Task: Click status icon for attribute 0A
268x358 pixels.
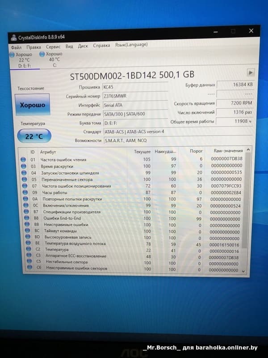Action: click(26, 199)
